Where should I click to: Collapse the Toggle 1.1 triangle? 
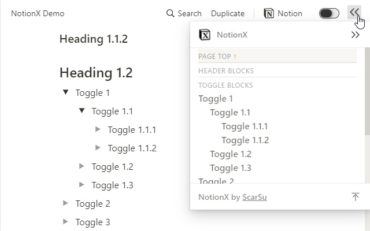[x=82, y=111]
